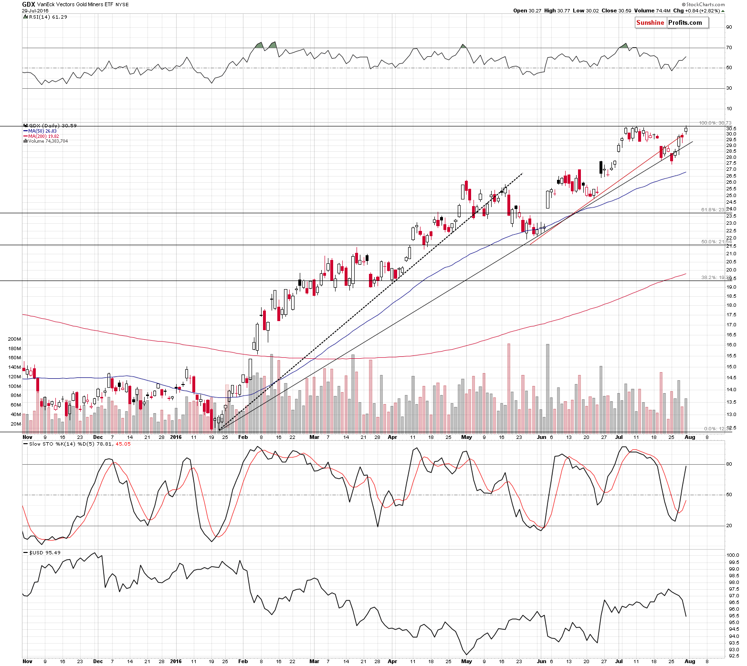Click the 90 level on the RSI axis
The width and height of the screenshot is (747, 666).
[x=729, y=27]
